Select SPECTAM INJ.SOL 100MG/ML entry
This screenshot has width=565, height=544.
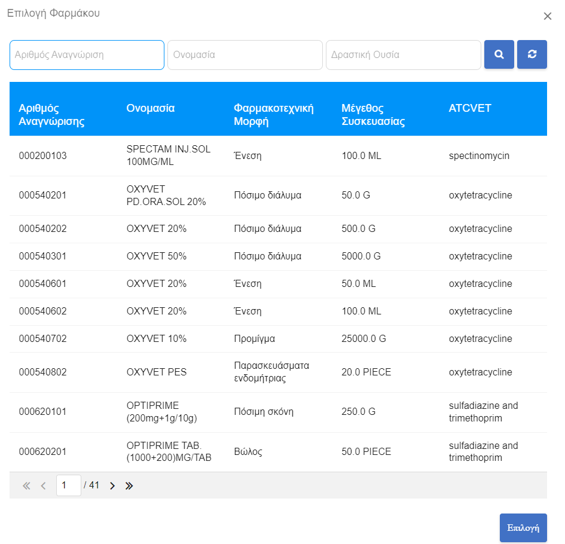coord(168,155)
